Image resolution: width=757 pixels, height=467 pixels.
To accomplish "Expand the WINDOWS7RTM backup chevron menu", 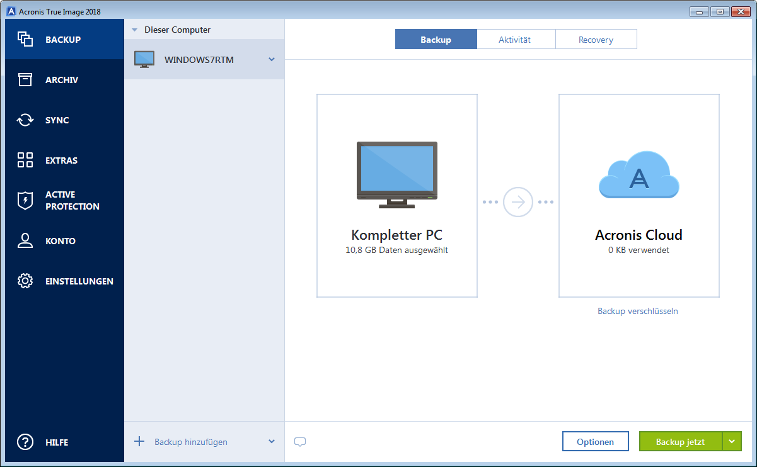I will [x=272, y=59].
